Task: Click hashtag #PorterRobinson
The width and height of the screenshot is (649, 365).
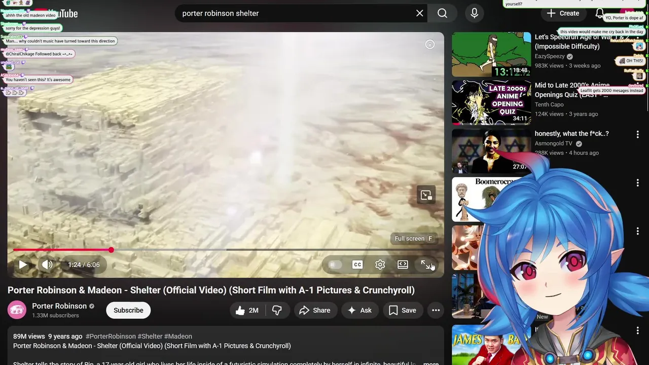Action: (x=111, y=336)
